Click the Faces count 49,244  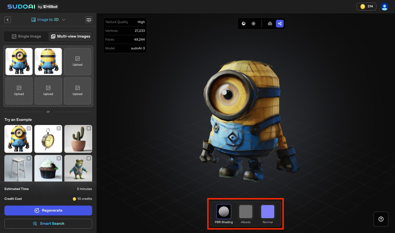(x=139, y=39)
